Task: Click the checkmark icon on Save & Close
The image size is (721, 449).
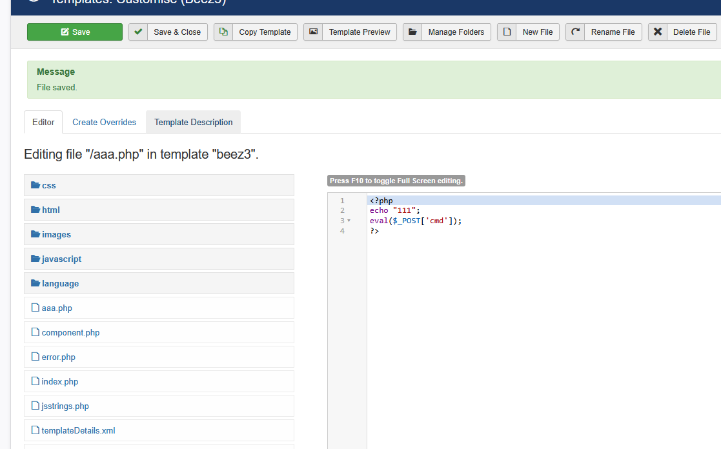Action: (138, 32)
